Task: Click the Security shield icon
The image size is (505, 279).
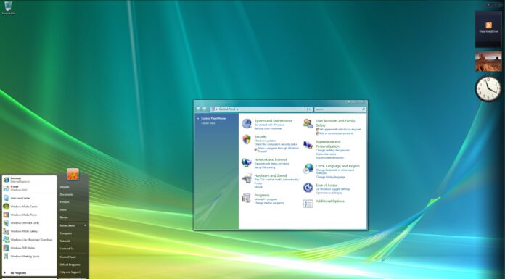Action: pos(247,140)
